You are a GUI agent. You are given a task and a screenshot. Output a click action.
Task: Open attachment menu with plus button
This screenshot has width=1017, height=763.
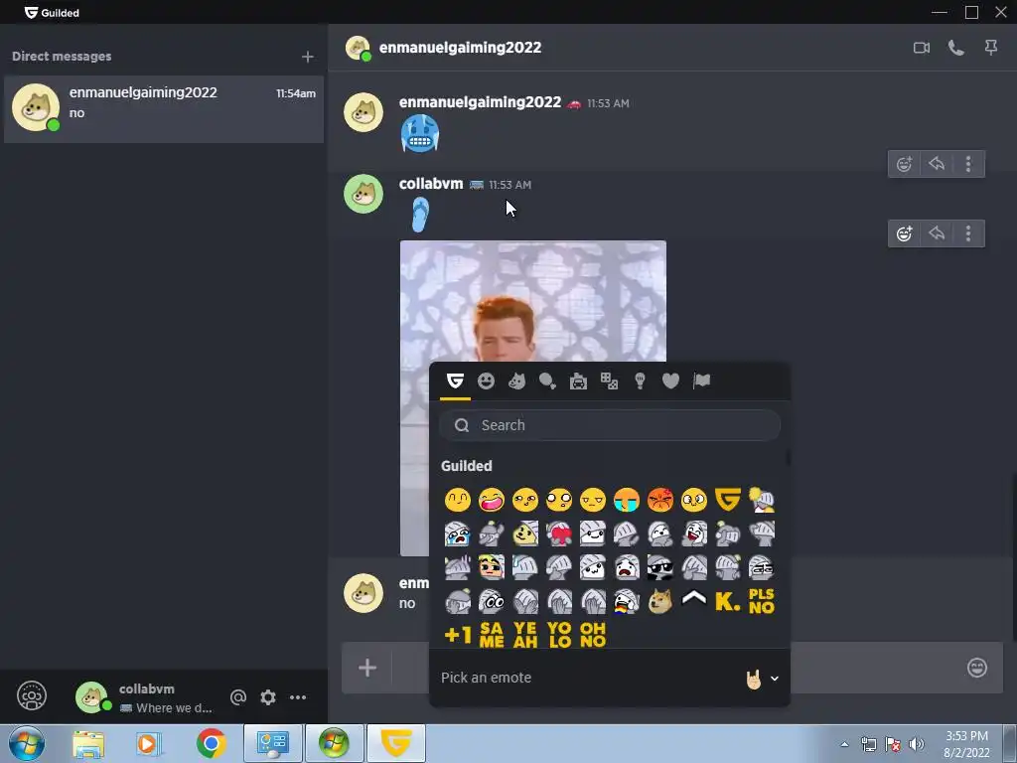click(x=367, y=668)
